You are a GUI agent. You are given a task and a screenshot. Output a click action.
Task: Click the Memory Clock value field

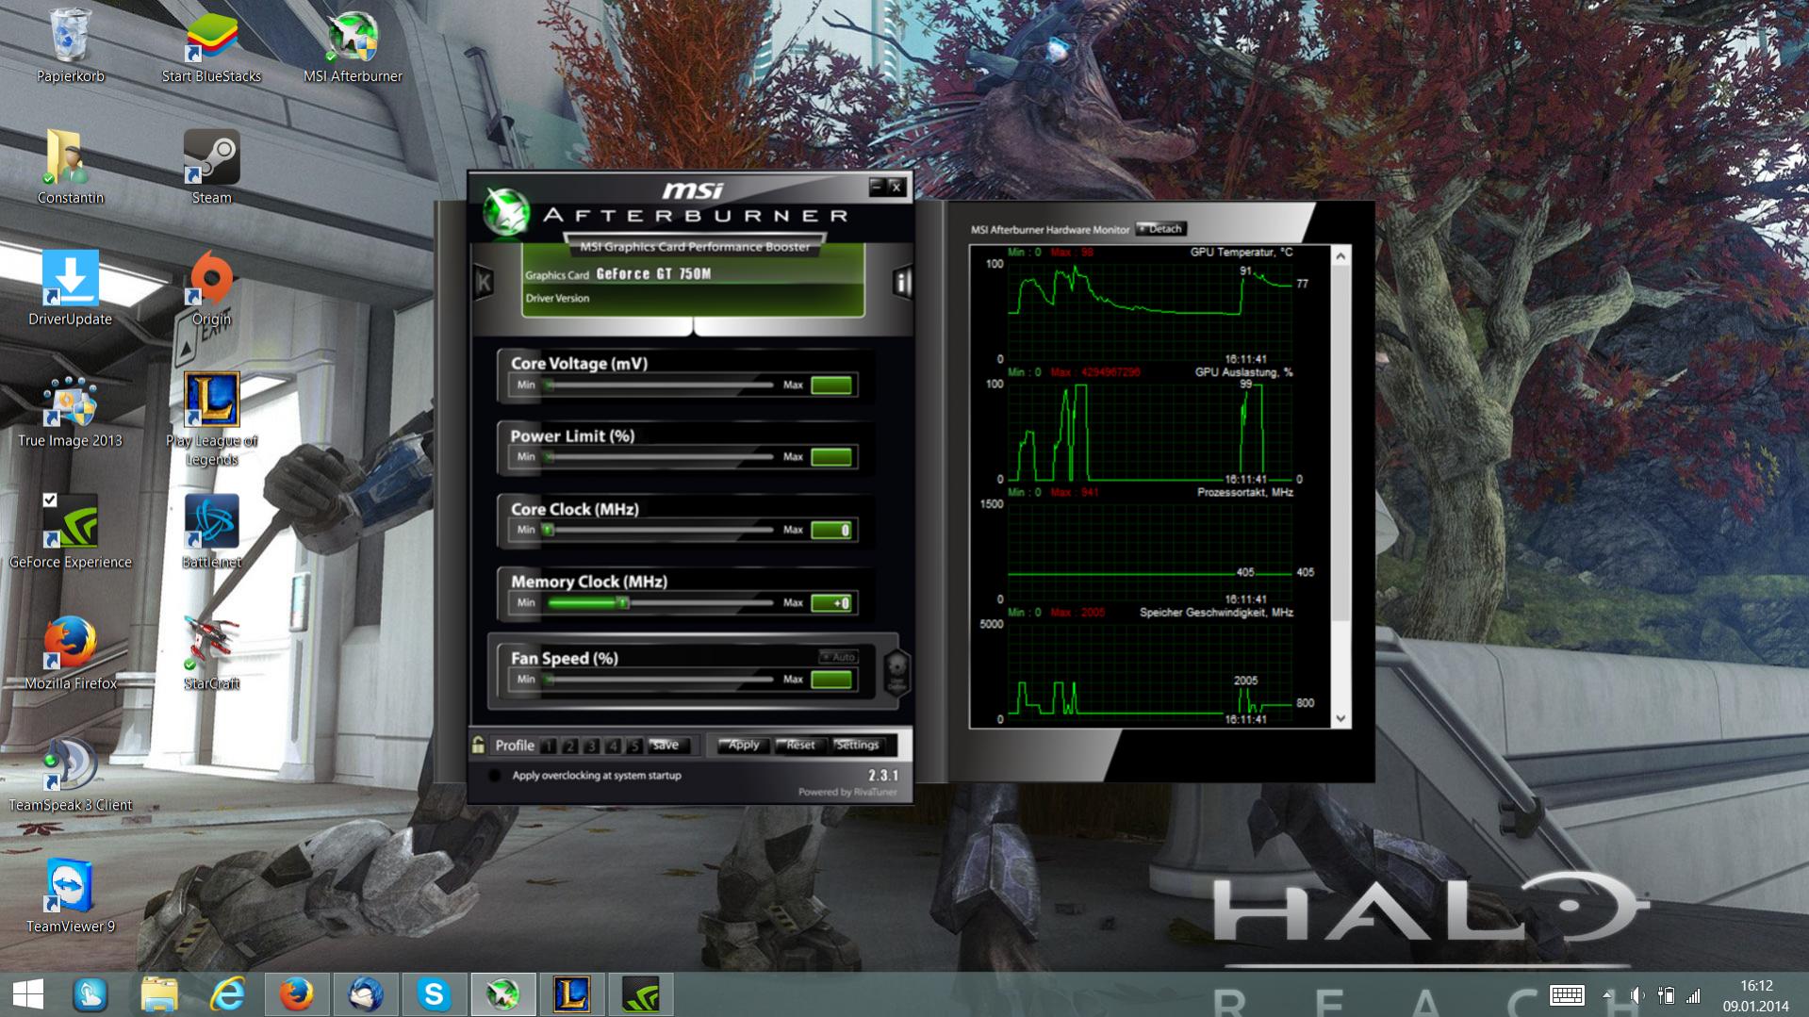(831, 603)
